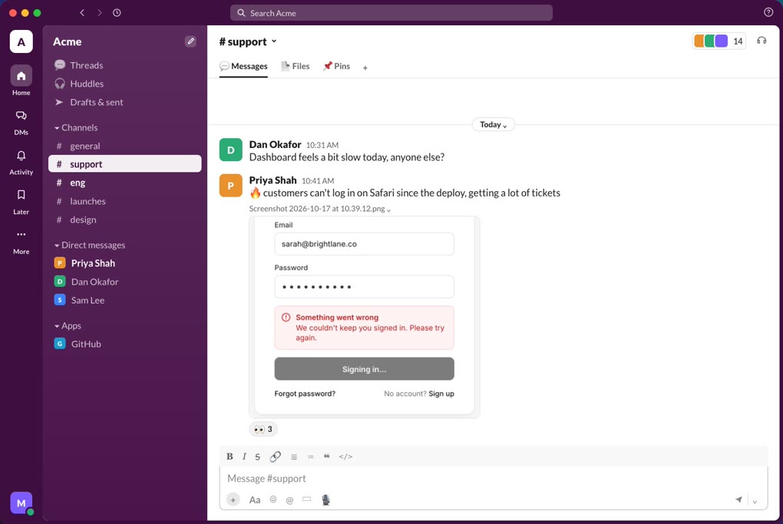Click the 10:41 AM message timestamp
Viewport: 783px width, 524px height.
318,181
